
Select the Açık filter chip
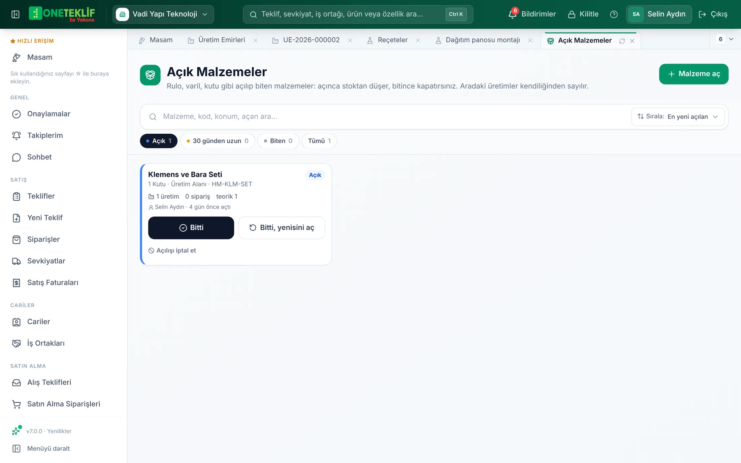(159, 141)
